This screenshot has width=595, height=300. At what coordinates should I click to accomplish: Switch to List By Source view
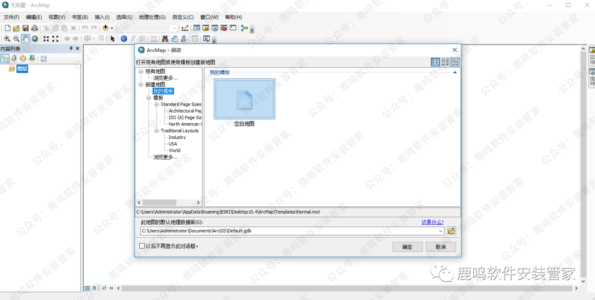[14, 58]
